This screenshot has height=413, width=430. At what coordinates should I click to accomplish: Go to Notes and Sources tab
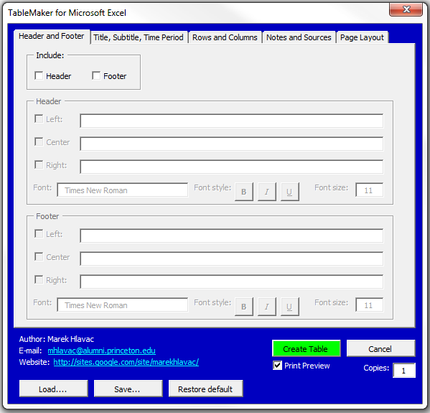click(299, 37)
